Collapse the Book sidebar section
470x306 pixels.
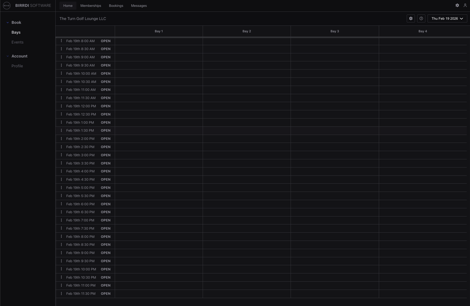point(8,22)
